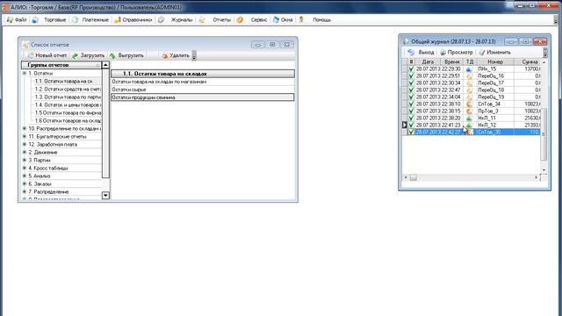Image resolution: width=562 pixels, height=316 pixels.
Task: Expand the 2. Движение group
Action: point(25,152)
